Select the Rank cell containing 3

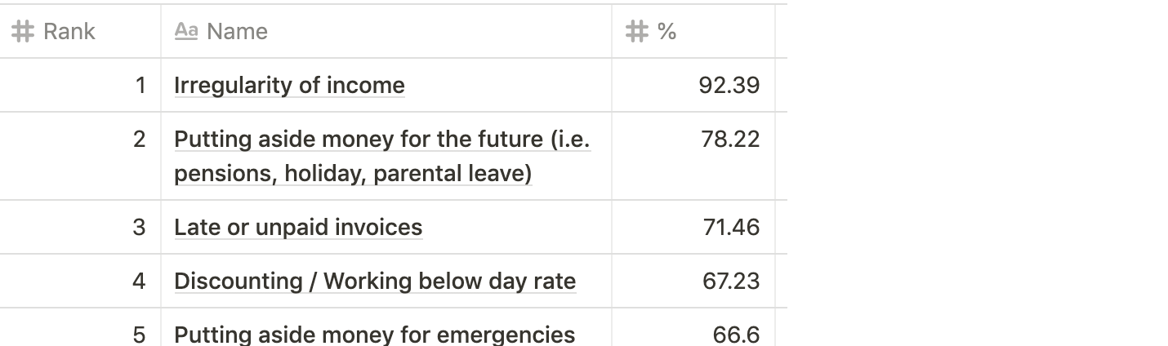(x=80, y=227)
